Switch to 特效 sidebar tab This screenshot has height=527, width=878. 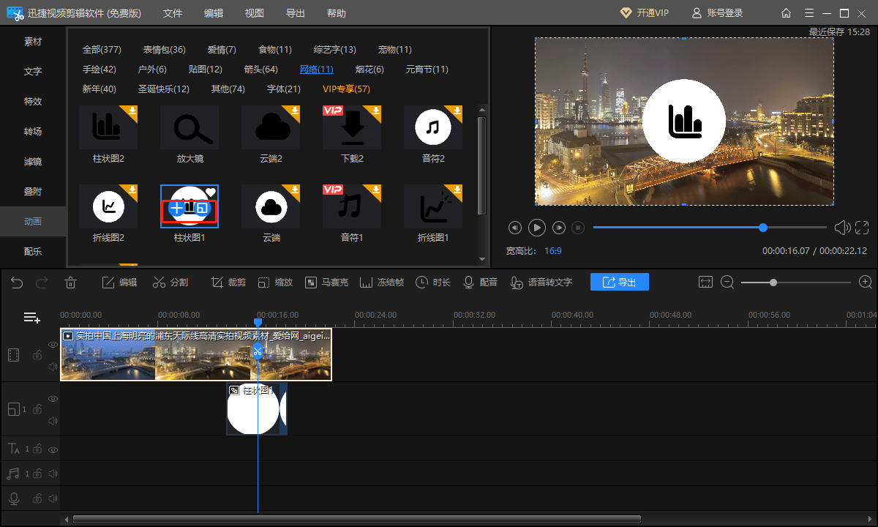tap(33, 102)
